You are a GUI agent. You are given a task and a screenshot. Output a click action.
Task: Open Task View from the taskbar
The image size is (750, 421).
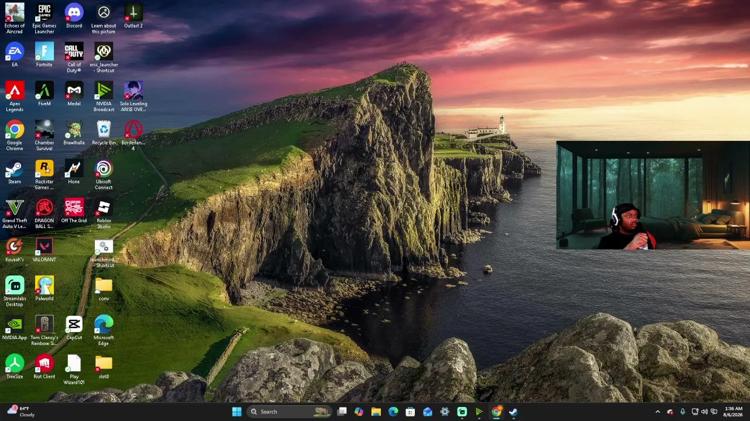(342, 412)
